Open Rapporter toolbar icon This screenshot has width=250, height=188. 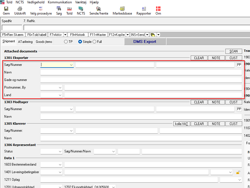[x=144, y=9]
